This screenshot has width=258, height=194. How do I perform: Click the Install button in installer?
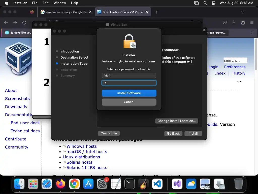click(193, 133)
